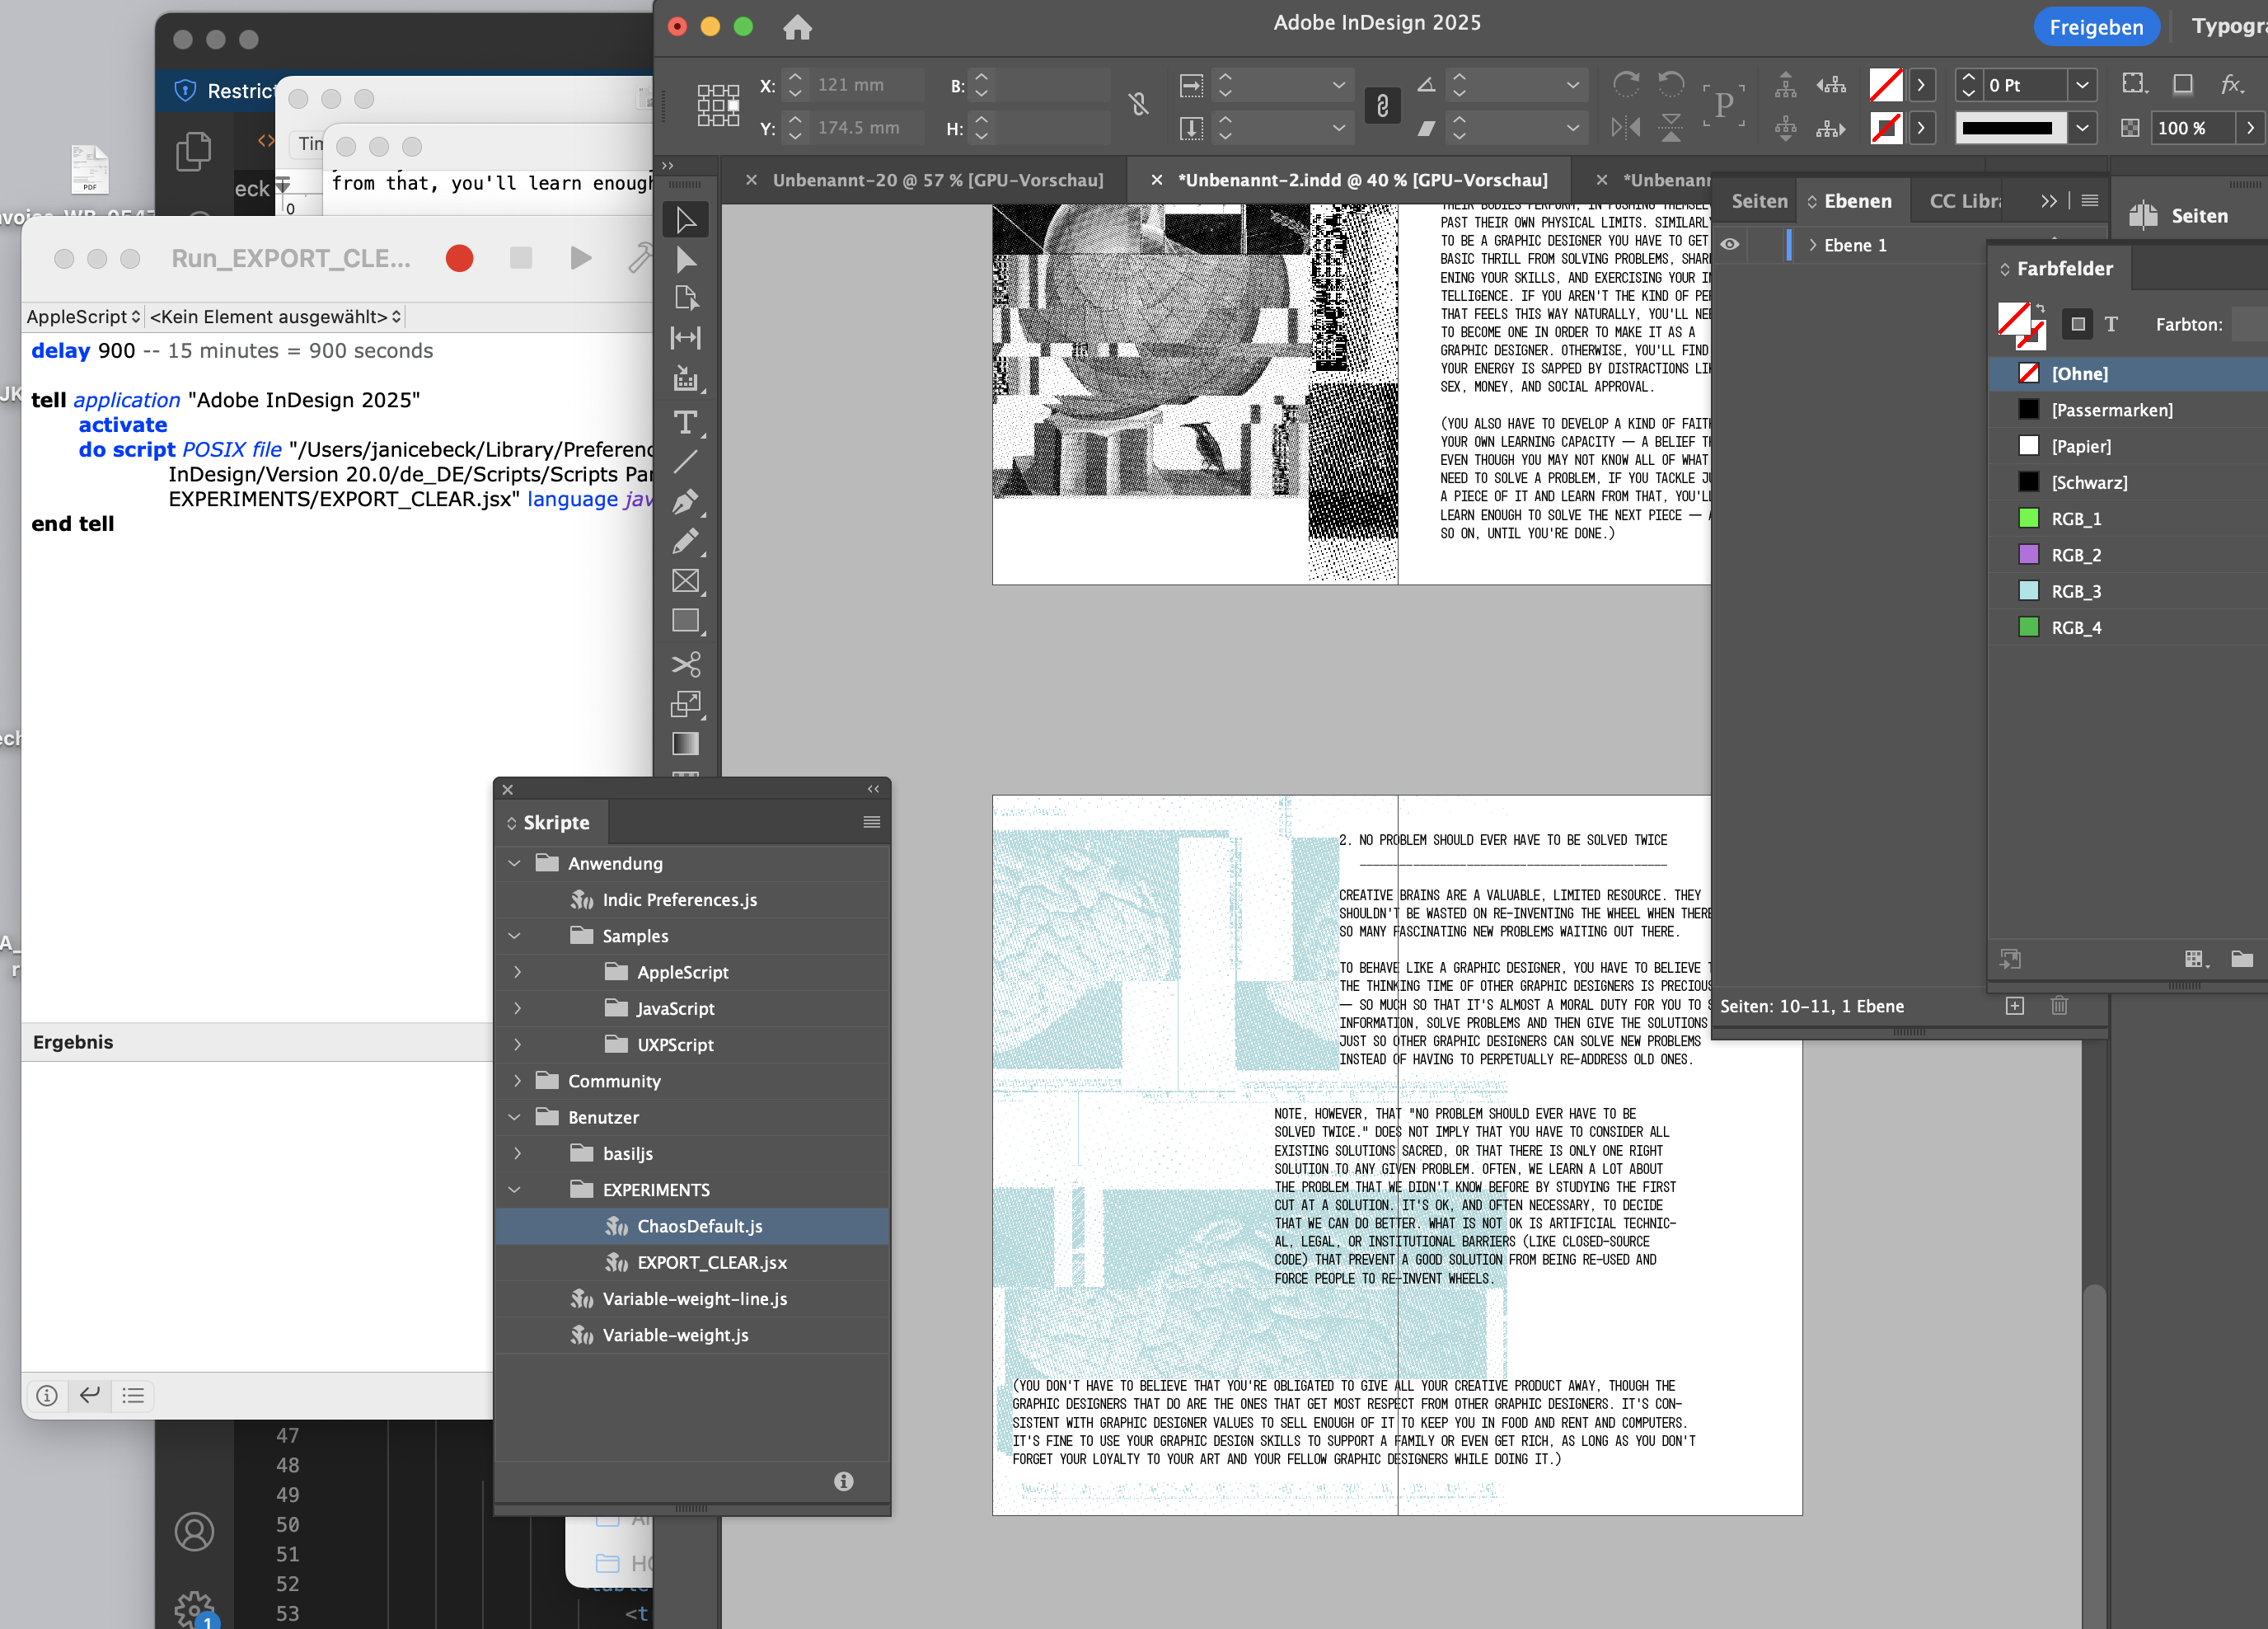
Task: Select the Direct Selection tool
Action: tap(686, 261)
